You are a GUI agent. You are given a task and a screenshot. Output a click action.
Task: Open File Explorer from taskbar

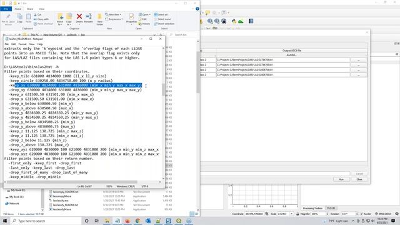tap(107, 221)
